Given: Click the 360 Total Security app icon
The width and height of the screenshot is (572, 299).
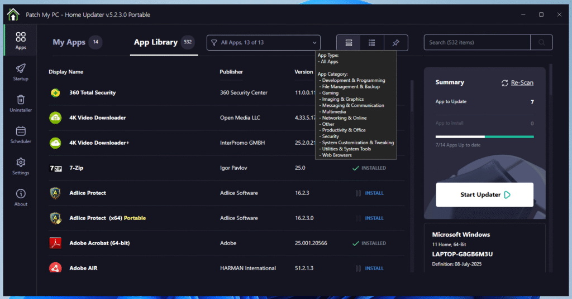Looking at the screenshot, I should [x=55, y=93].
